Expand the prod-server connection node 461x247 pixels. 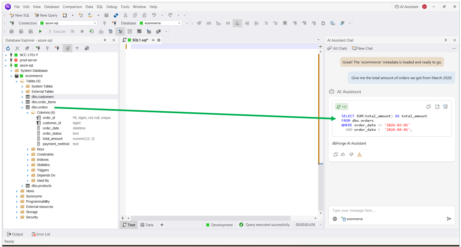(6, 60)
